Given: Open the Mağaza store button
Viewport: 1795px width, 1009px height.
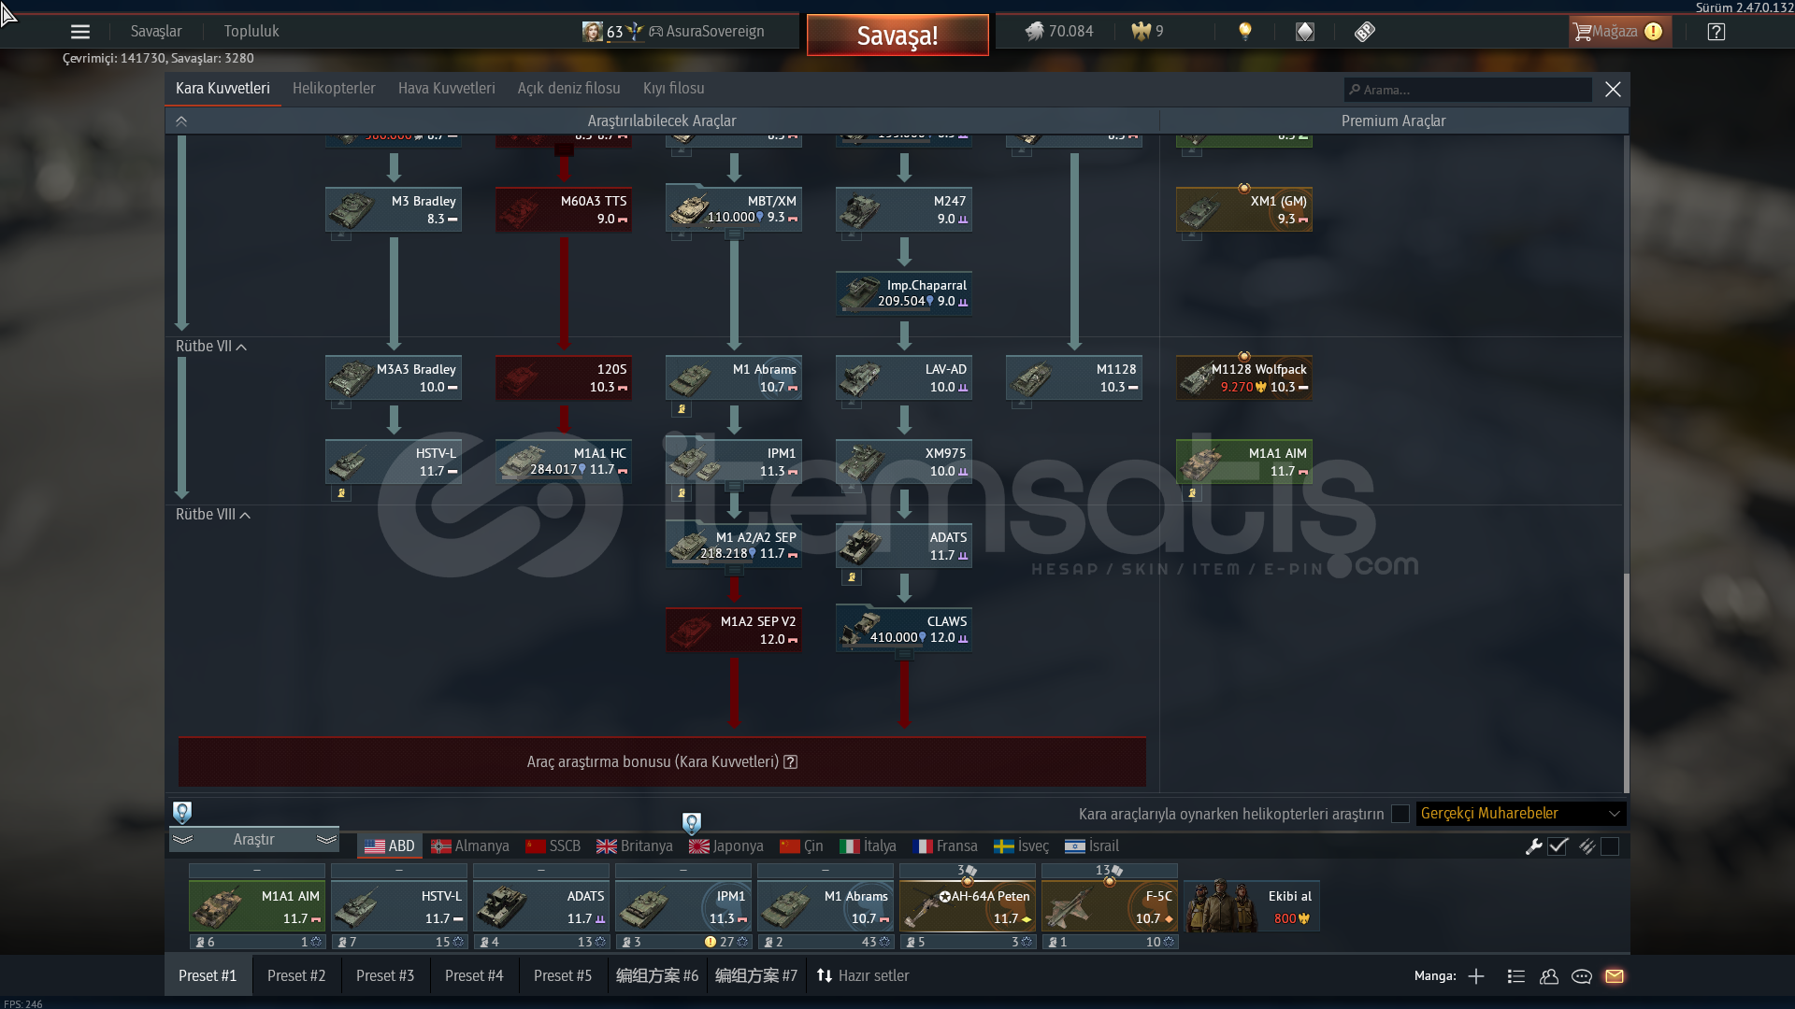Looking at the screenshot, I should tap(1615, 32).
